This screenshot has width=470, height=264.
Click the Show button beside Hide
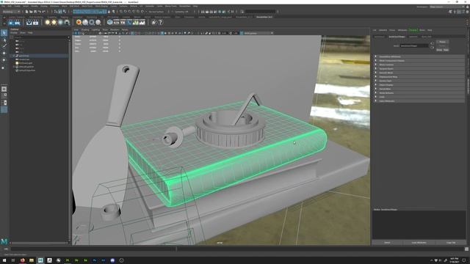point(439,50)
